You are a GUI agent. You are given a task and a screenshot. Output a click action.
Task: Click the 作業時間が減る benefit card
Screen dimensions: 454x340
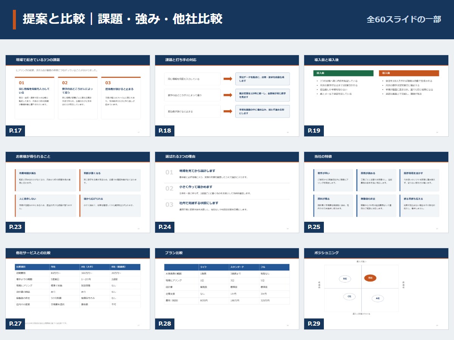(x=45, y=180)
